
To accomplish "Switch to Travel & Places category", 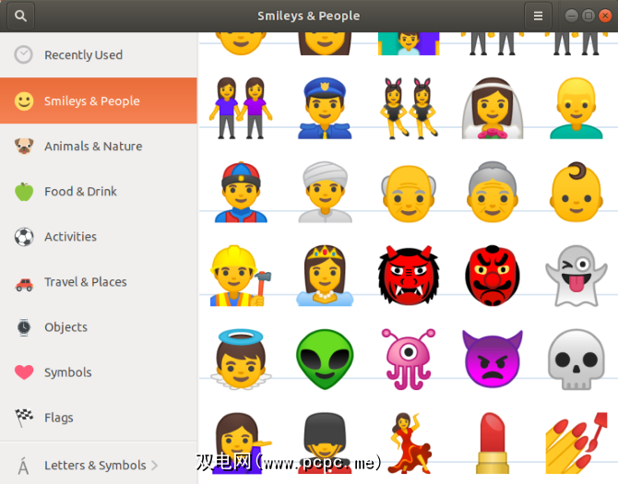I will click(x=99, y=282).
